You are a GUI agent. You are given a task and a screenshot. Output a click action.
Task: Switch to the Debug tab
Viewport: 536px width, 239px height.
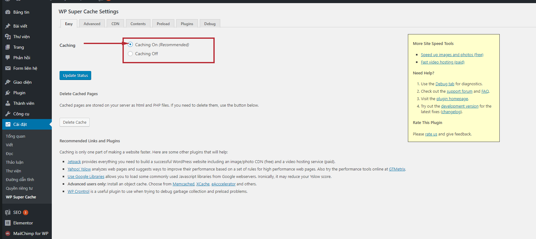click(x=210, y=24)
